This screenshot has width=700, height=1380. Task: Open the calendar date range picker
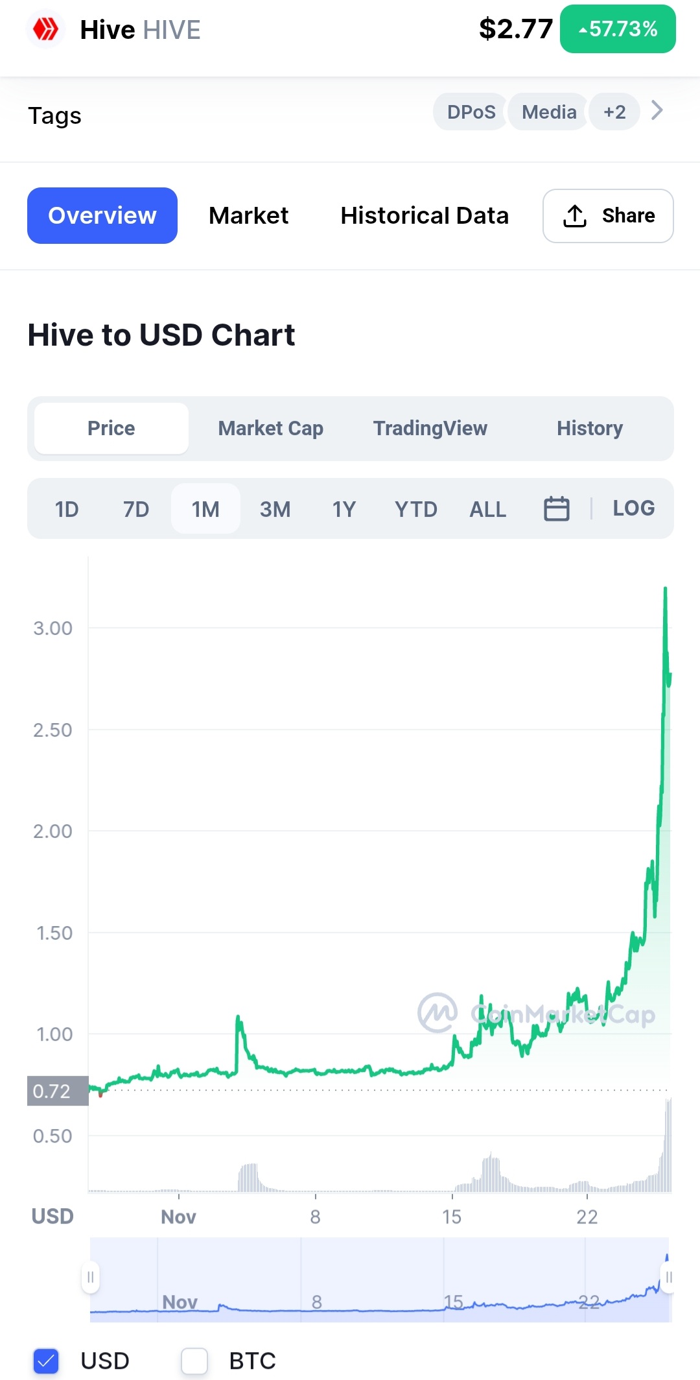[556, 508]
